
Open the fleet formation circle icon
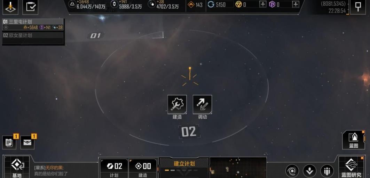327,171
